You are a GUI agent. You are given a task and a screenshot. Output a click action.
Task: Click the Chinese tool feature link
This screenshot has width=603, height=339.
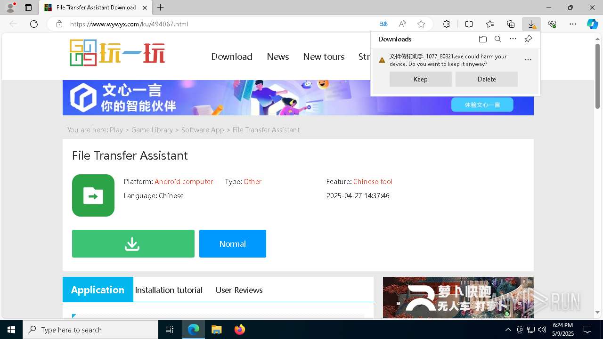373,182
